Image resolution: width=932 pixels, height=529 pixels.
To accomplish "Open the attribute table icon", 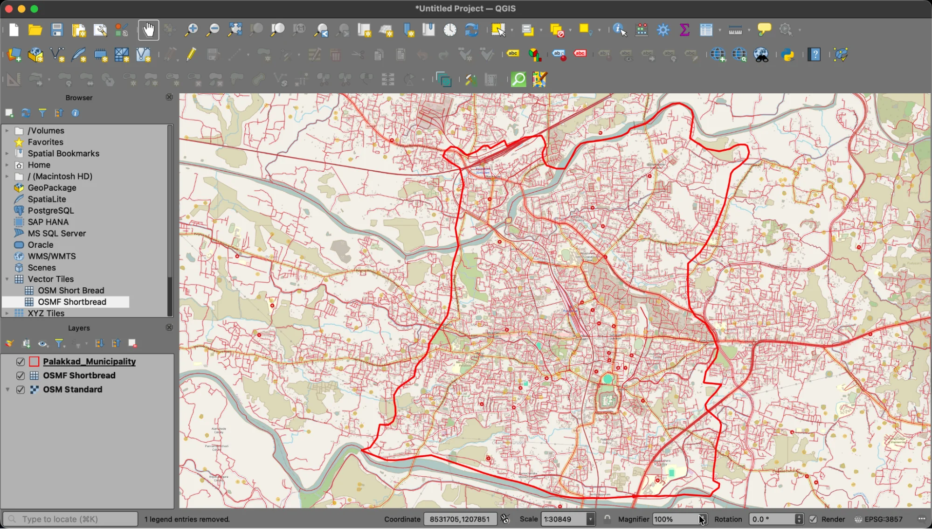I will click(705, 29).
